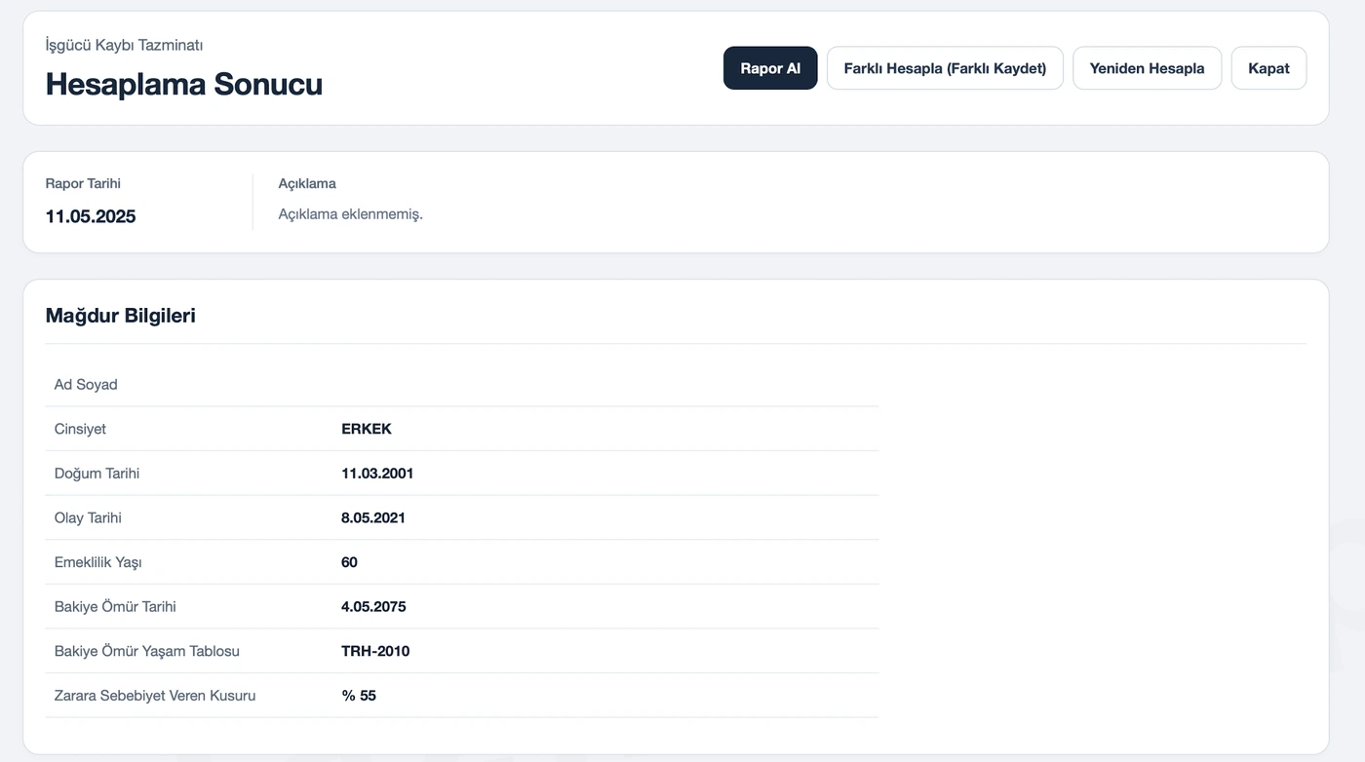Click the % 55 fault percentage

359,696
